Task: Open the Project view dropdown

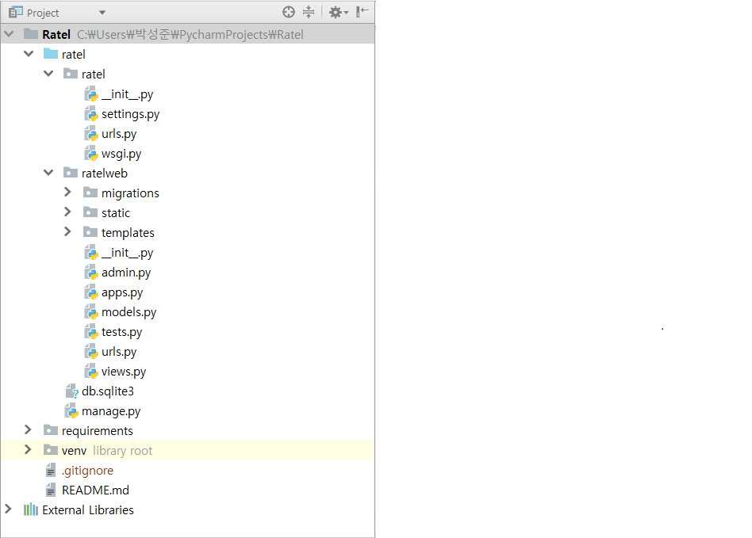Action: 102,13
